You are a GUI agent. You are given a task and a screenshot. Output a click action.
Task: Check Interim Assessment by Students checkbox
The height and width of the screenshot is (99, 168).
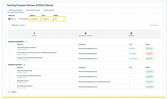[x=10, y=48]
